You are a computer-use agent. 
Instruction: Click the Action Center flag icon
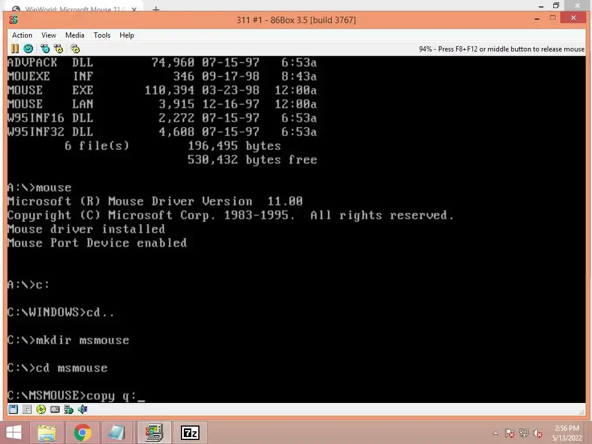pos(509,433)
